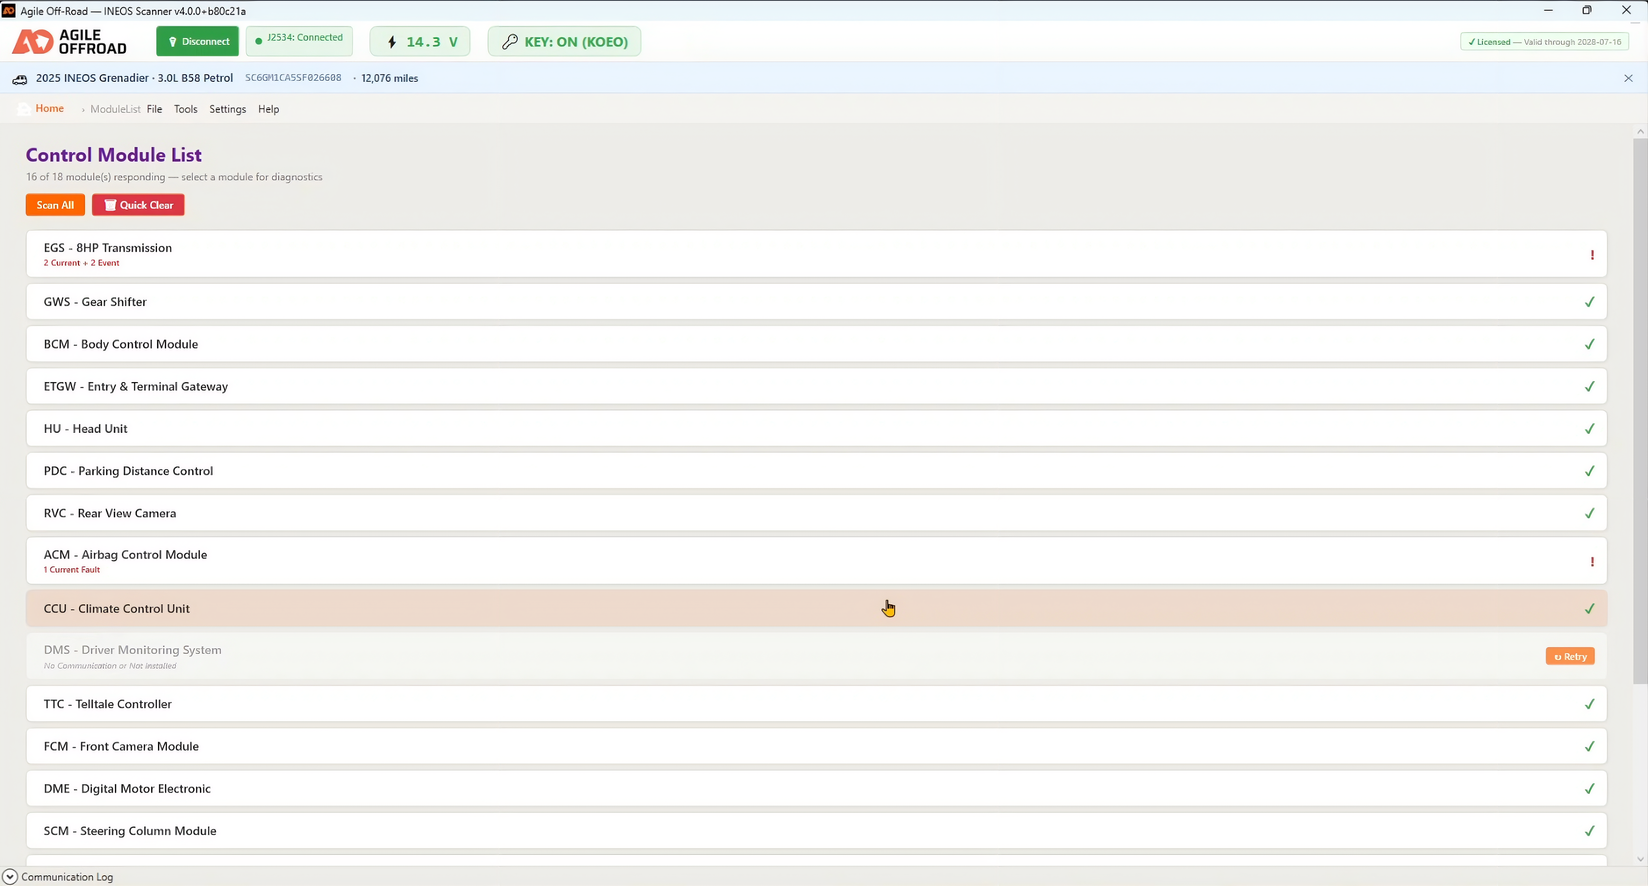
Task: Click the green checkmark on HU row
Action: (x=1590, y=428)
